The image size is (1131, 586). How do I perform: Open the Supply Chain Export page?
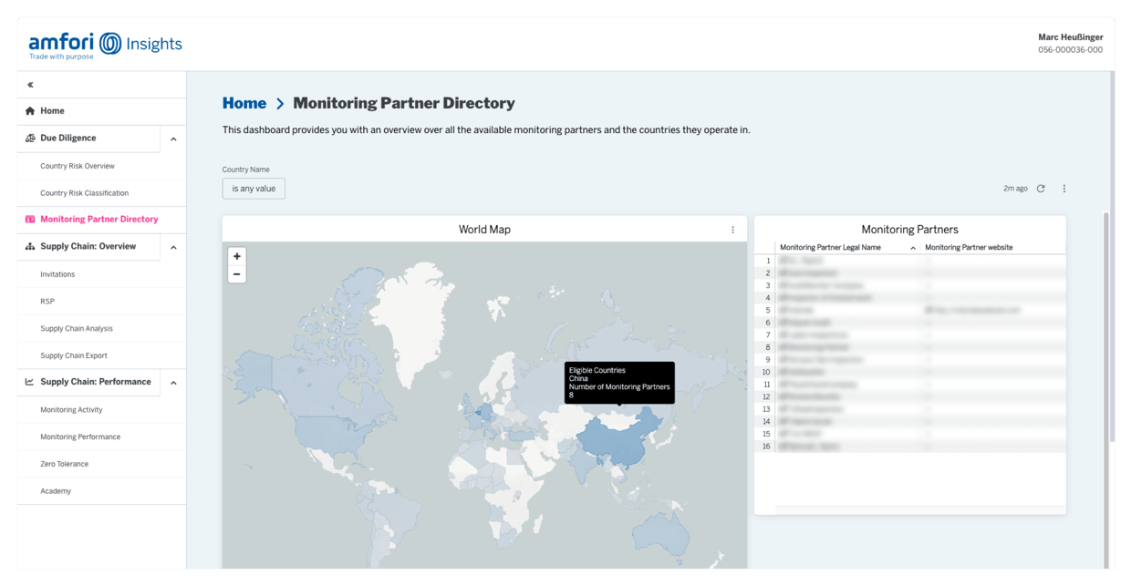pyautogui.click(x=74, y=355)
